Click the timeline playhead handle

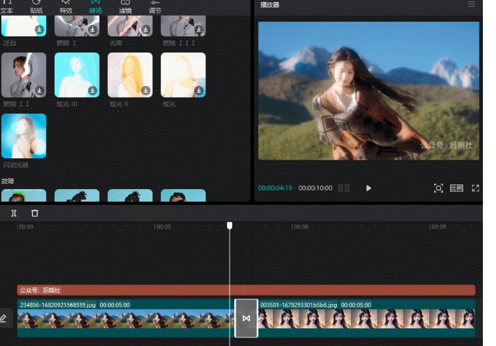coord(230,225)
